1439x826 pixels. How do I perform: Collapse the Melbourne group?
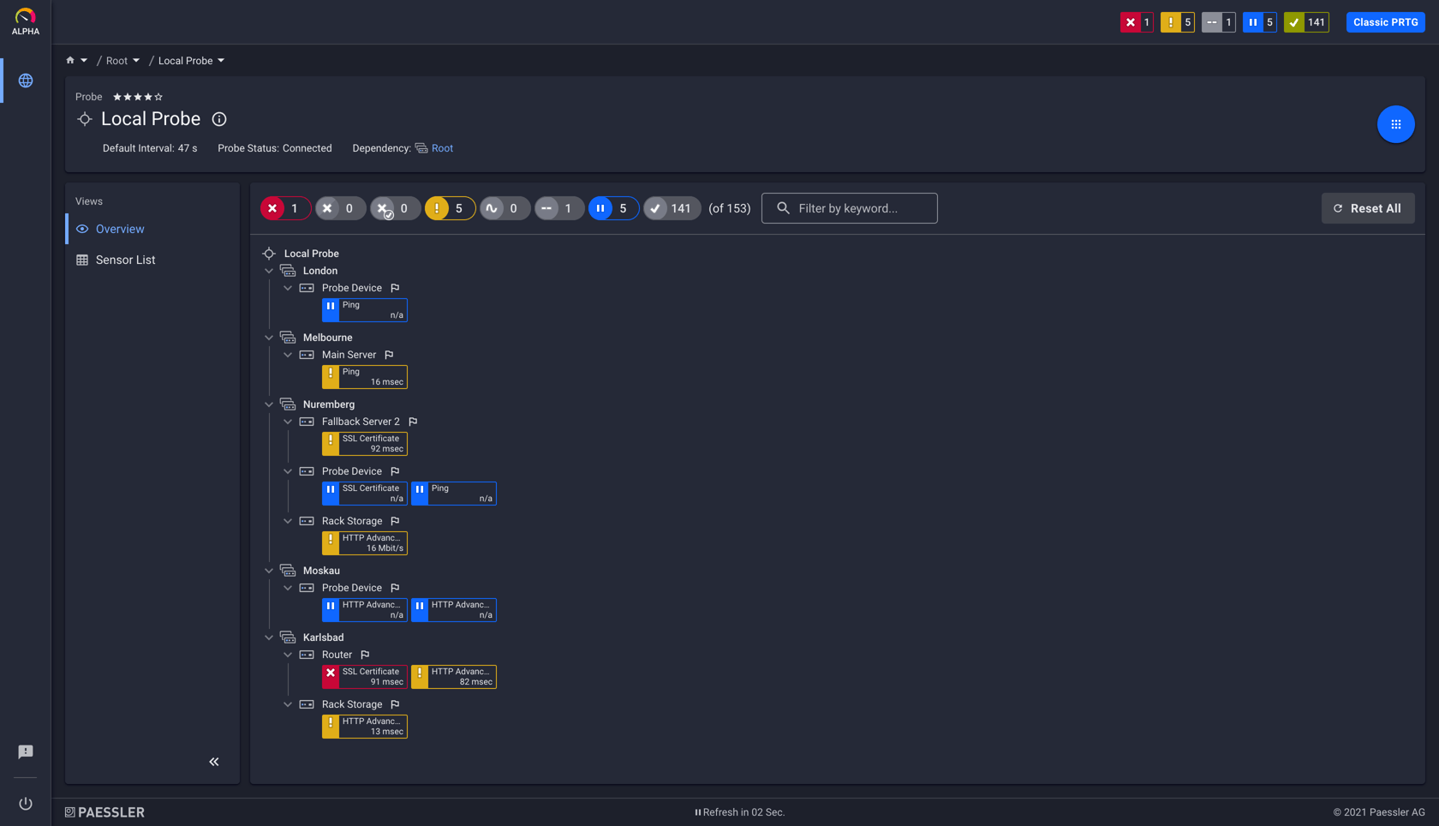point(269,338)
